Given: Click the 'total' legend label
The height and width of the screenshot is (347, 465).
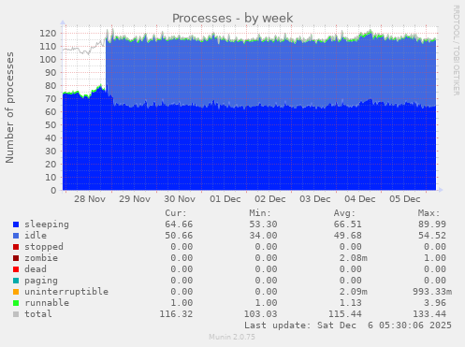Looking at the screenshot, I should pyautogui.click(x=38, y=314).
